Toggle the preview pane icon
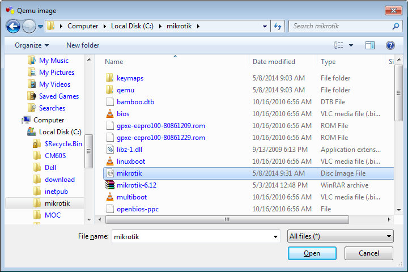The width and height of the screenshot is (408, 272). click(369, 45)
